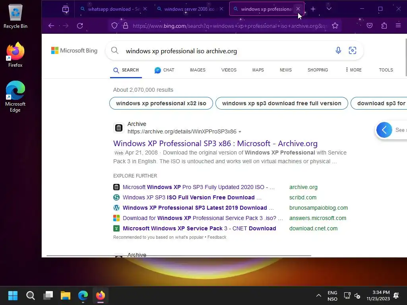Click Firefox taskbar icon

pyautogui.click(x=101, y=295)
